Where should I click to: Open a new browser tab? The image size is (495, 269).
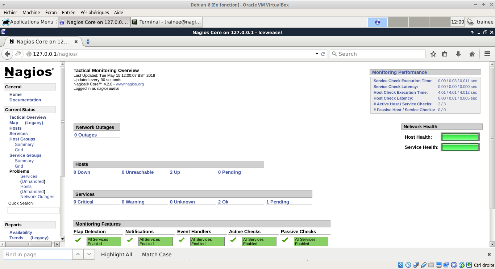88,42
